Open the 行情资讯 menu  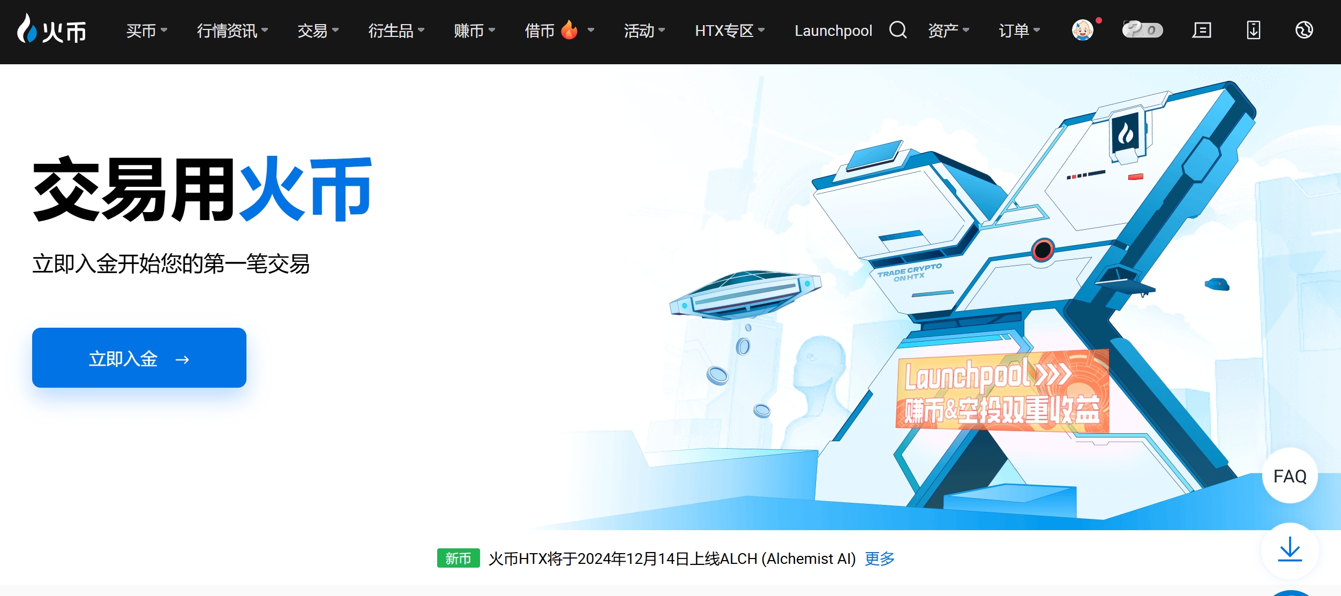(x=232, y=31)
